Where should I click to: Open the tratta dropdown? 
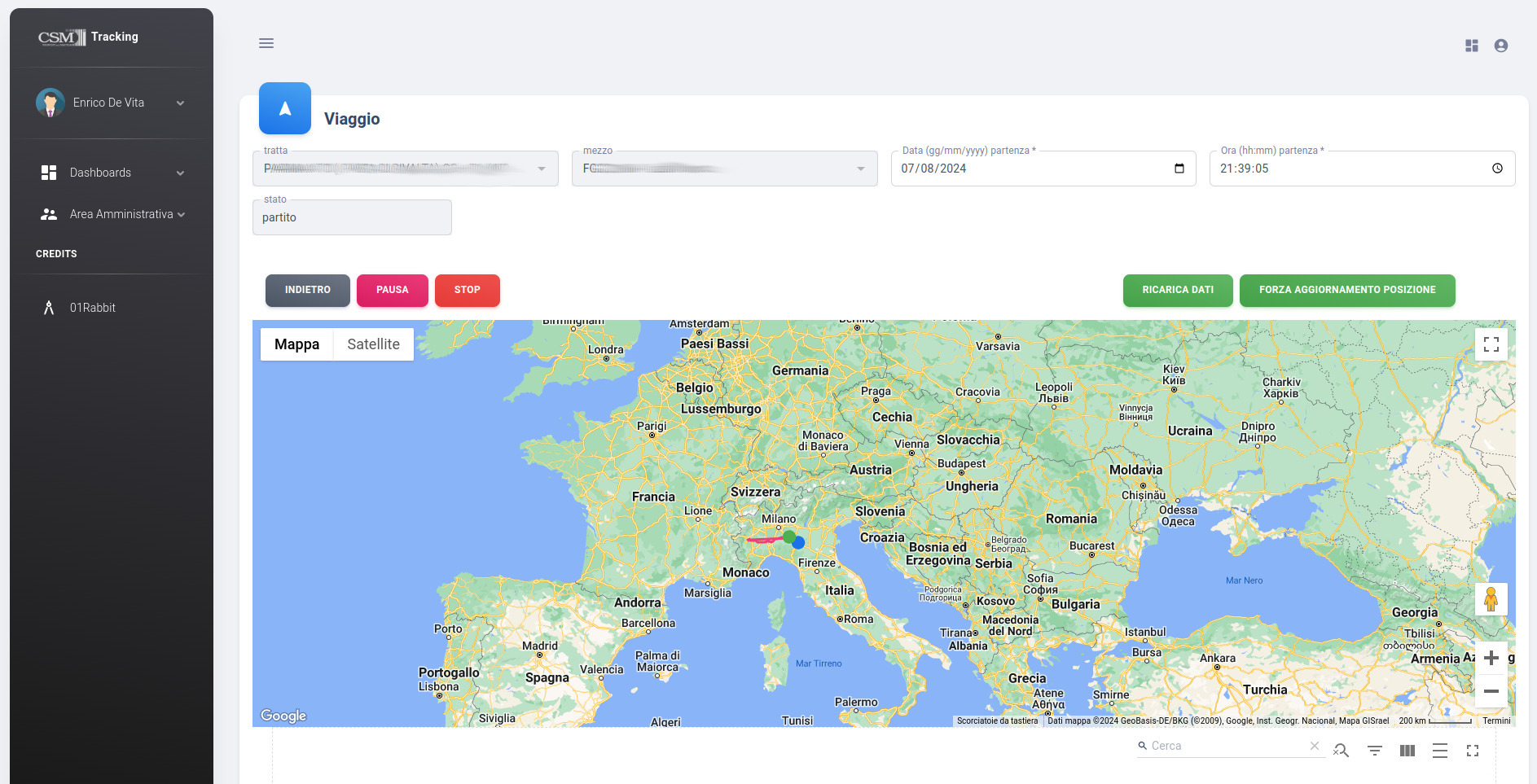pyautogui.click(x=406, y=169)
